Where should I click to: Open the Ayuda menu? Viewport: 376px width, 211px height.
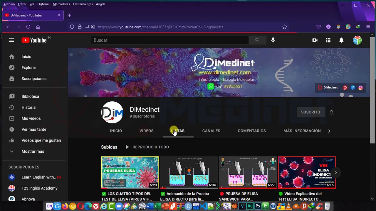coord(101,4)
